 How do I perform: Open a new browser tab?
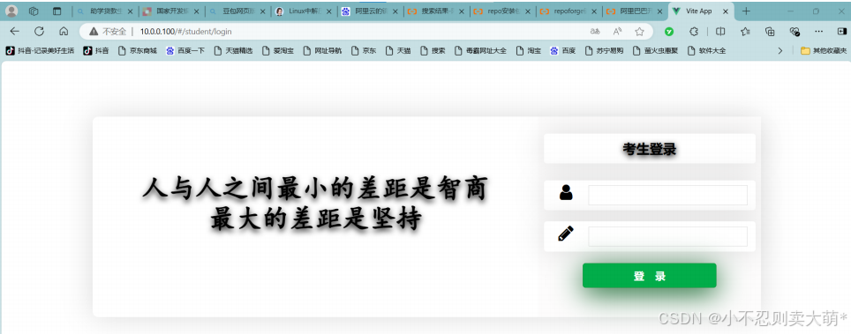(746, 11)
